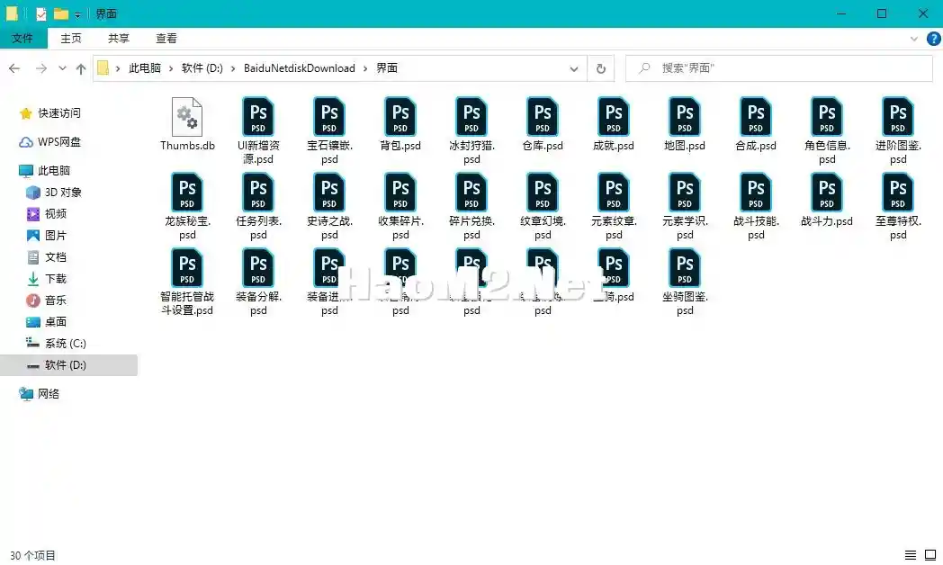Select the 任务列表.psd file icon
Image resolution: width=943 pixels, height=565 pixels.
click(258, 193)
